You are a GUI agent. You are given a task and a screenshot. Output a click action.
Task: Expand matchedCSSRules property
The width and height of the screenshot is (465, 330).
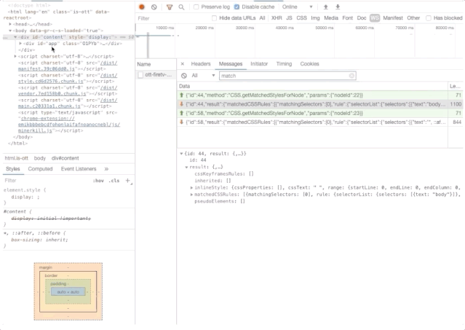(191, 195)
